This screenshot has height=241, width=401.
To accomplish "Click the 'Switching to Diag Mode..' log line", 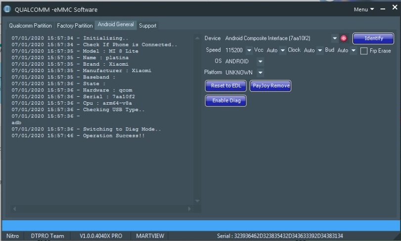I will [86, 129].
